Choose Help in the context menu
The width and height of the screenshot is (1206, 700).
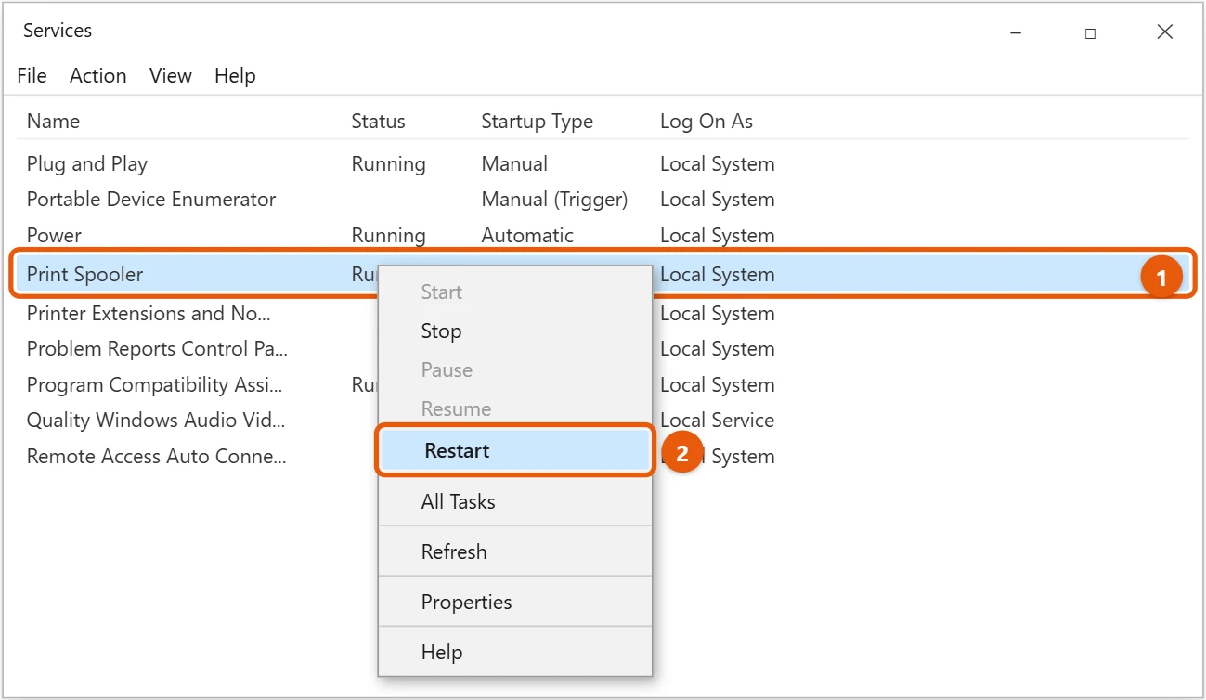[x=515, y=652]
